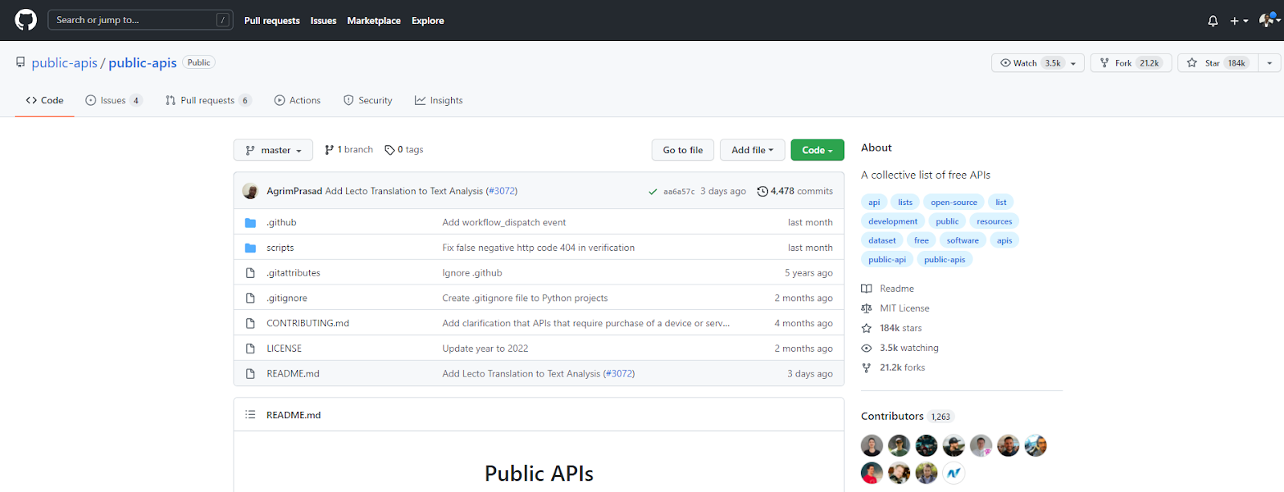Open the public-apis owner link

[x=64, y=63]
